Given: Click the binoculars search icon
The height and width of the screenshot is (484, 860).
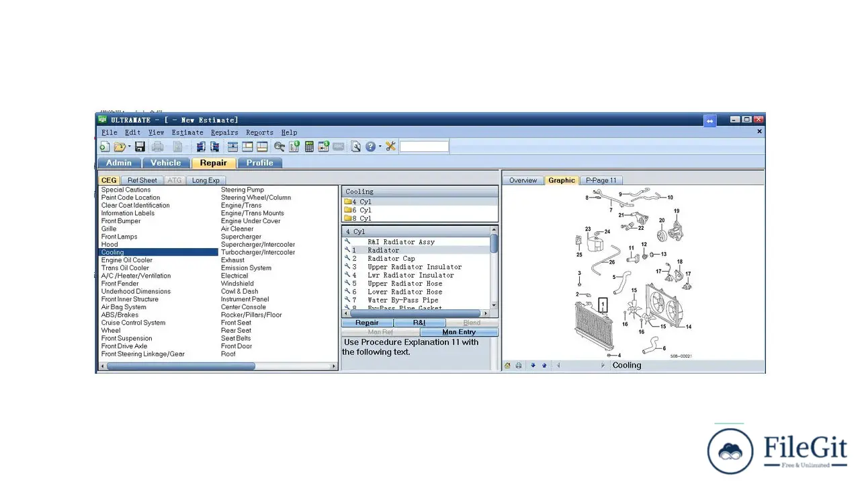Looking at the screenshot, I should [279, 147].
